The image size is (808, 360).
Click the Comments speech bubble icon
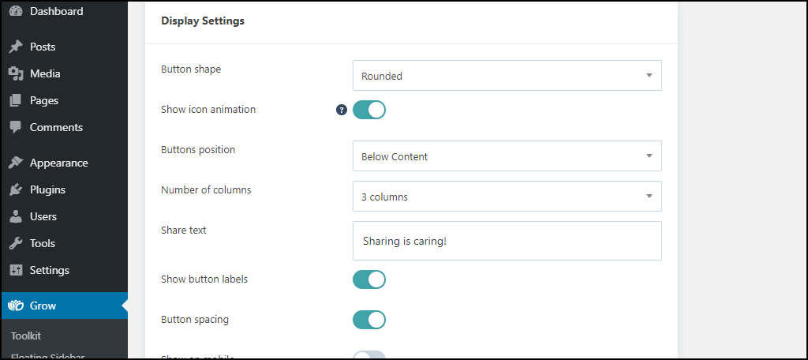coord(16,127)
